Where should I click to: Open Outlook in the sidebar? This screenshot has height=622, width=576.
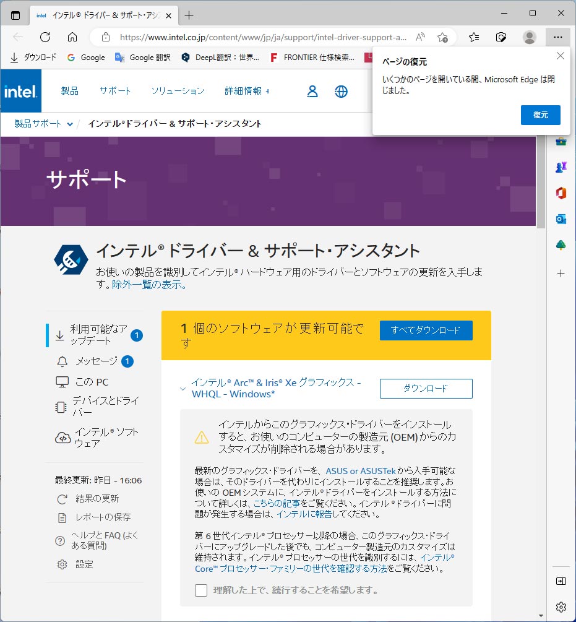(561, 219)
